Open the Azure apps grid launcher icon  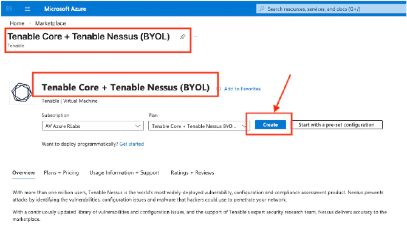pyautogui.click(x=9, y=8)
